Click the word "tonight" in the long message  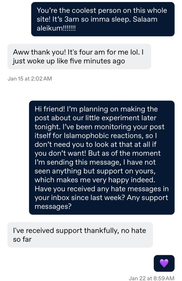coord(46,127)
